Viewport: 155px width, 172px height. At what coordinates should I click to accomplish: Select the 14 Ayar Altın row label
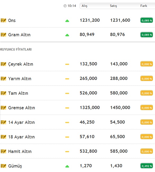[x=21, y=122]
